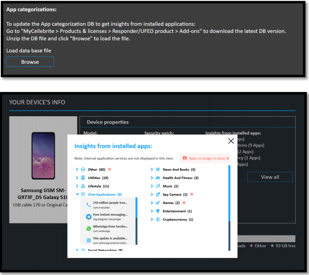Viewport: 309px width, 275px height.
Task: Click the Utilities calculator icon
Action: coord(83,178)
